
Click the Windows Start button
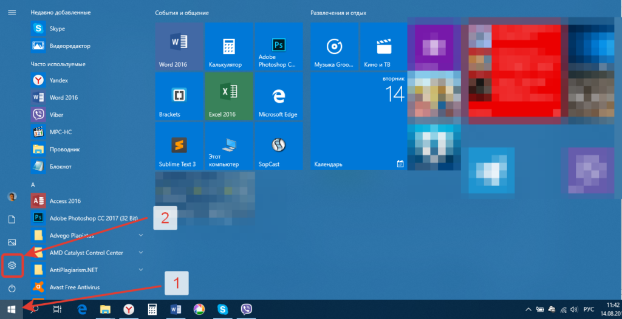[12, 309]
